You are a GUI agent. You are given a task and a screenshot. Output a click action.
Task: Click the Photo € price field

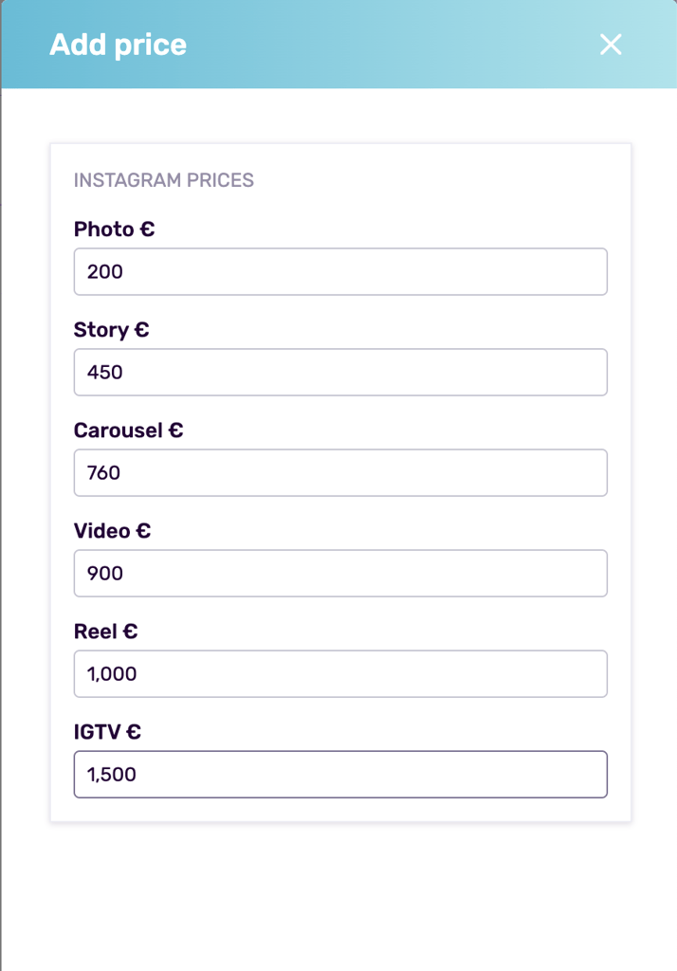(x=340, y=271)
